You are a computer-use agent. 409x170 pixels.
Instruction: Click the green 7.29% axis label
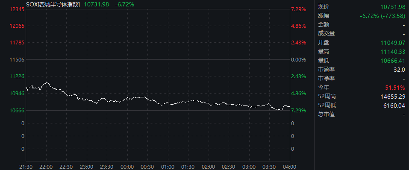tap(299, 111)
